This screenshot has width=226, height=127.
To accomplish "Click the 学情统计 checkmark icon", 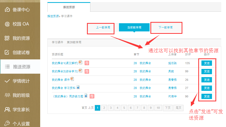I will click(x=7, y=81).
